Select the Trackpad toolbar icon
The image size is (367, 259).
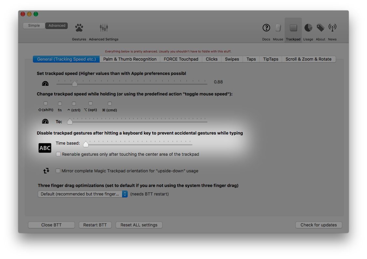click(293, 28)
